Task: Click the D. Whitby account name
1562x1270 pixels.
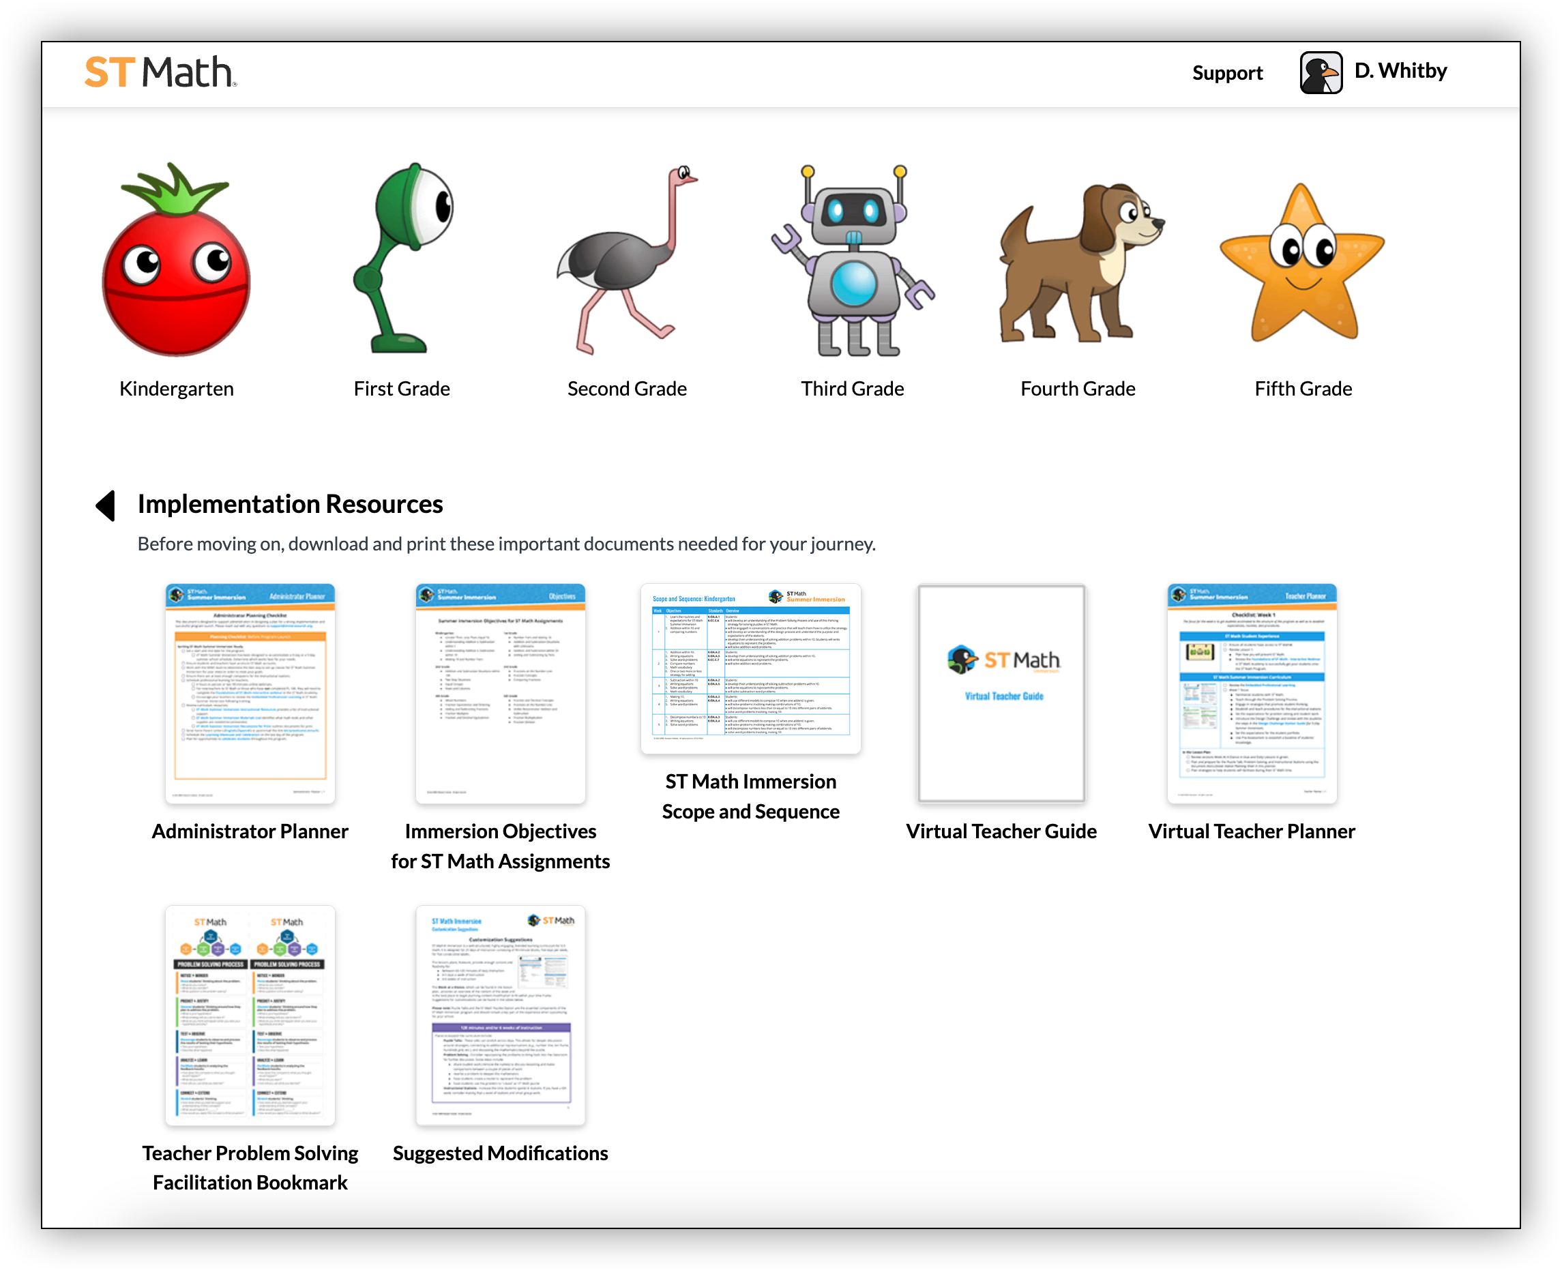Action: (1400, 71)
